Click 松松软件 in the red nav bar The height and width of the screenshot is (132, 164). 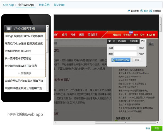[128, 35]
